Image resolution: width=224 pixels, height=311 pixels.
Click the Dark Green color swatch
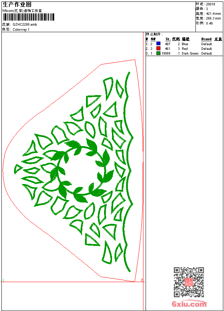[x=158, y=53]
